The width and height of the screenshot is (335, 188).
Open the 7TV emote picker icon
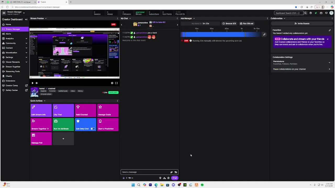pos(176,172)
